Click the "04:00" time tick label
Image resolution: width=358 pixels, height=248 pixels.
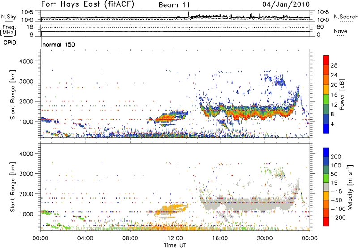pos(85,239)
